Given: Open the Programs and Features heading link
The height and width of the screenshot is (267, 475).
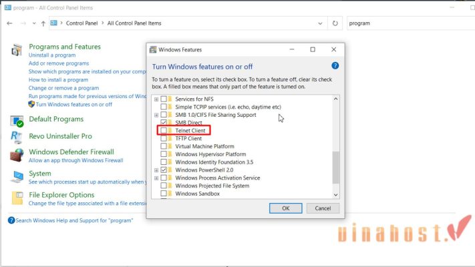Looking at the screenshot, I should click(65, 47).
